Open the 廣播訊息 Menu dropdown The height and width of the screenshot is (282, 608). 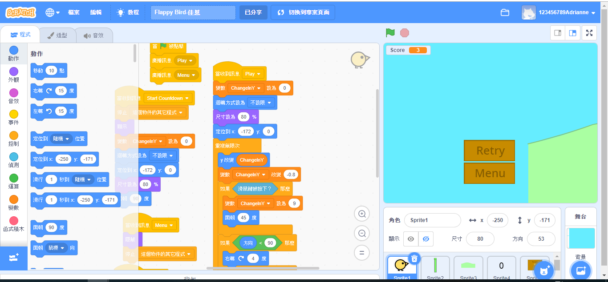pos(186,75)
